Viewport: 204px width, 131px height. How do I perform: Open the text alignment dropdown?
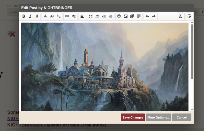pyautogui.click(x=82, y=16)
